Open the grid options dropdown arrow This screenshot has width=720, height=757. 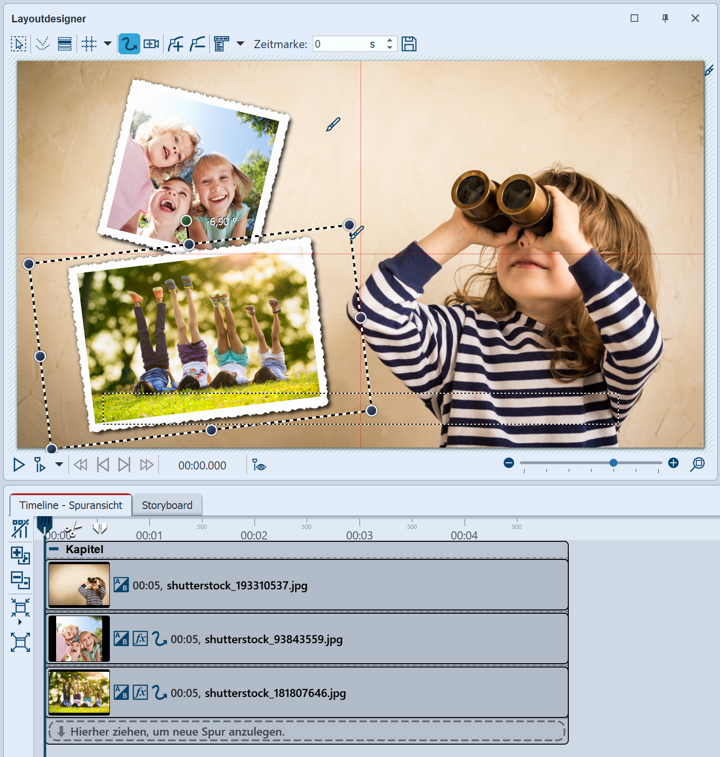point(108,44)
